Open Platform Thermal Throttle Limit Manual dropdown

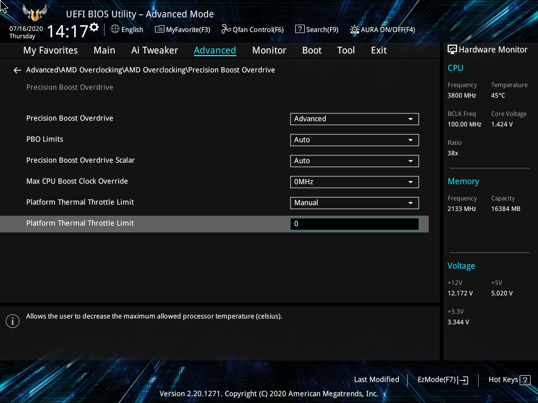click(355, 203)
